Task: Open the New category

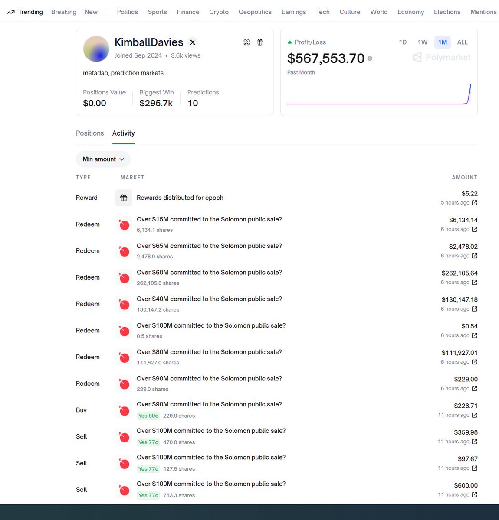Action: click(x=91, y=12)
